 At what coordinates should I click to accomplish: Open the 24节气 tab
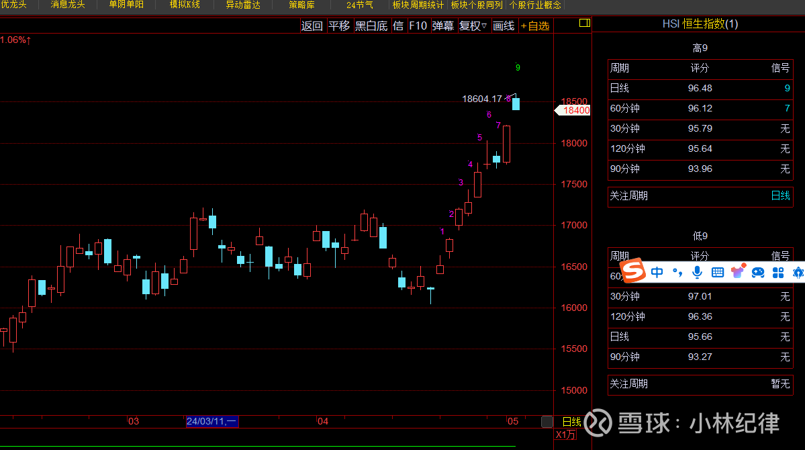click(360, 5)
